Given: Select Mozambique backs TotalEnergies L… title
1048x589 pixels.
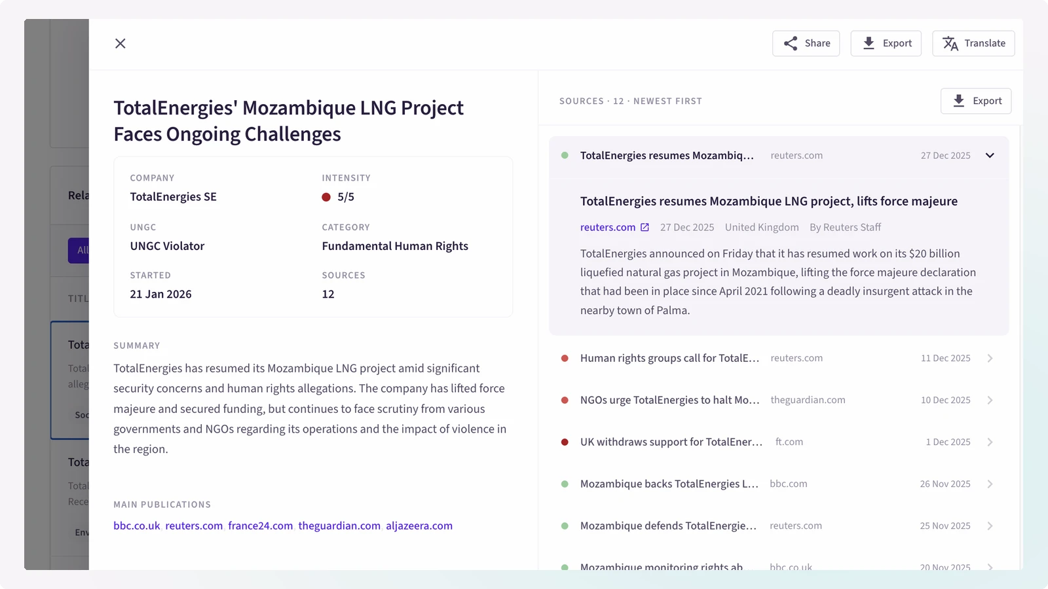Looking at the screenshot, I should [x=669, y=484].
